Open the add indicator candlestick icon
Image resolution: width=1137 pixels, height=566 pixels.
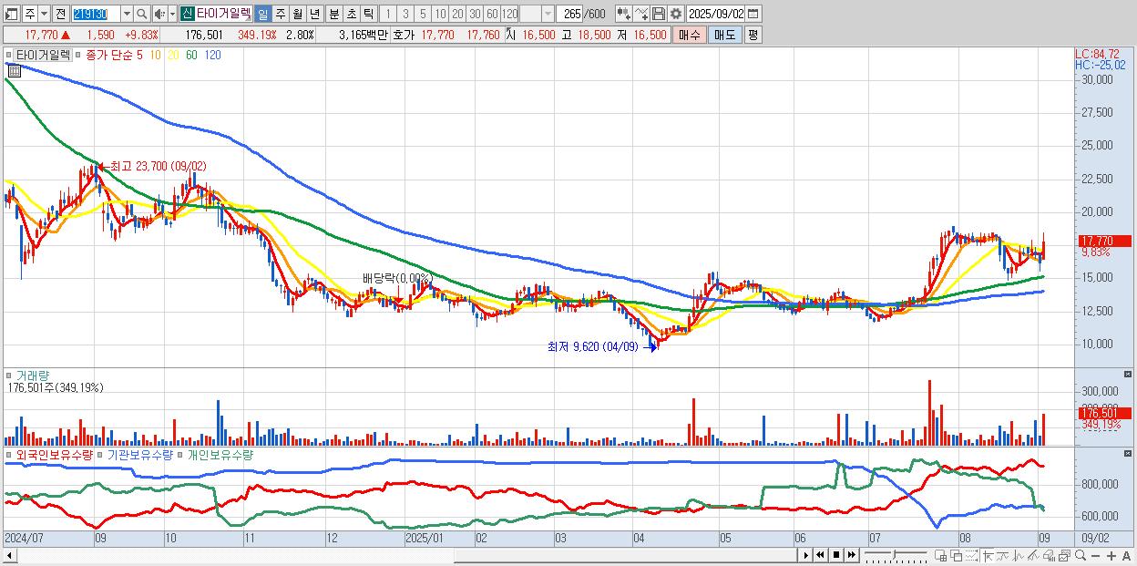[624, 14]
